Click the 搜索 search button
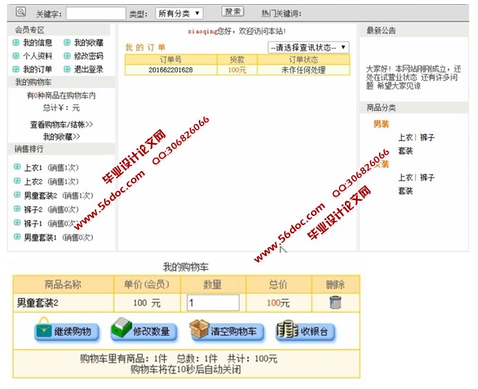The image size is (478, 389). [233, 12]
